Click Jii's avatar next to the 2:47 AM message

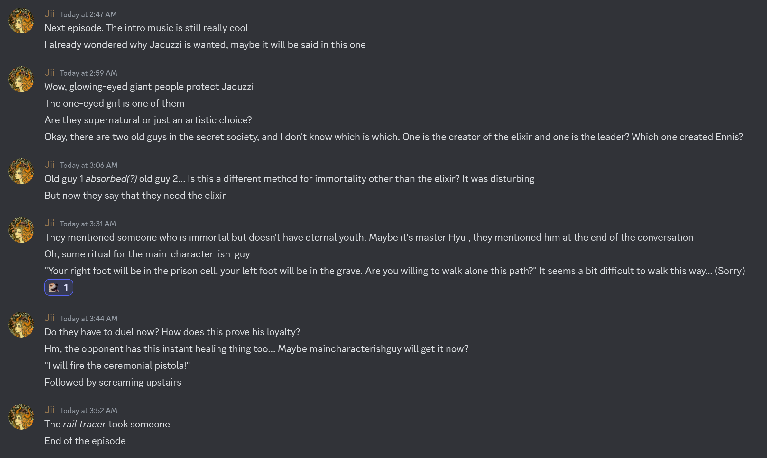(21, 21)
